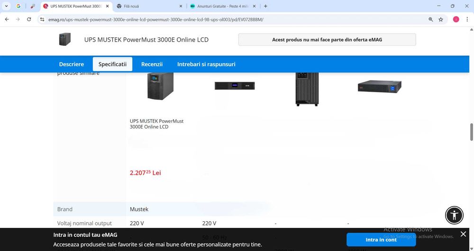This screenshot has height=251, width=474.
Task: Open the third tall tower UPS image
Action: [x=307, y=89]
